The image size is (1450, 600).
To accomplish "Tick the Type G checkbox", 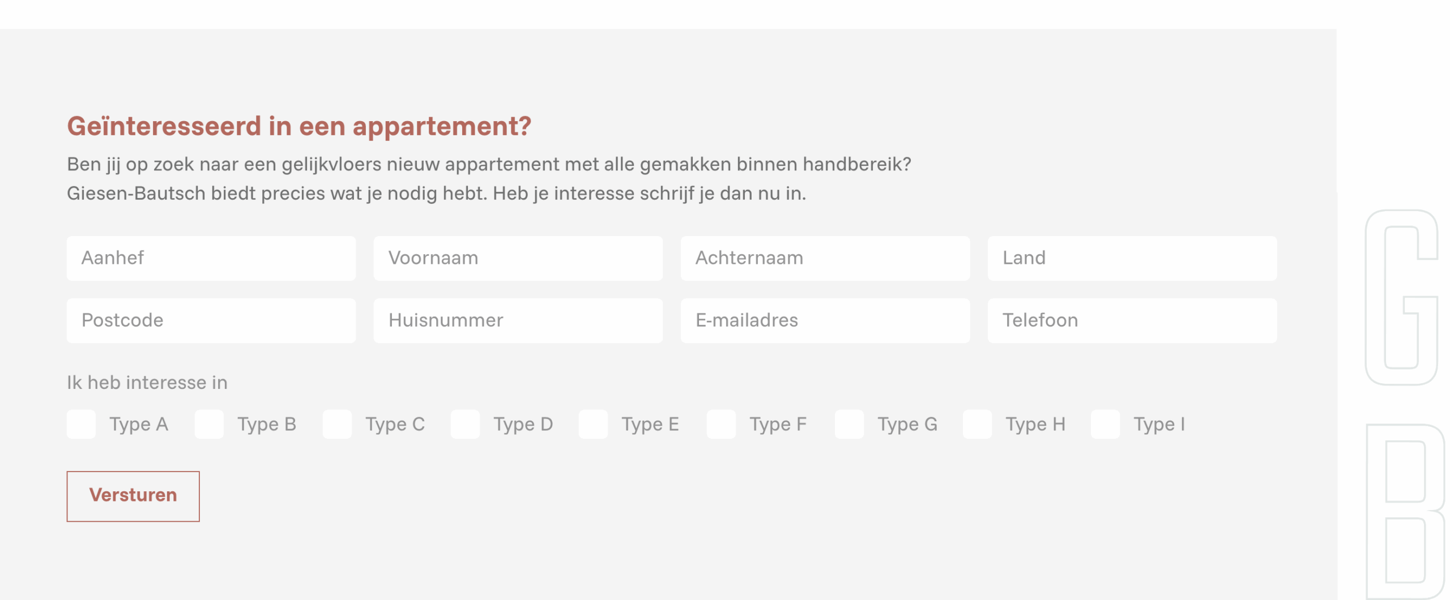I will tap(849, 425).
